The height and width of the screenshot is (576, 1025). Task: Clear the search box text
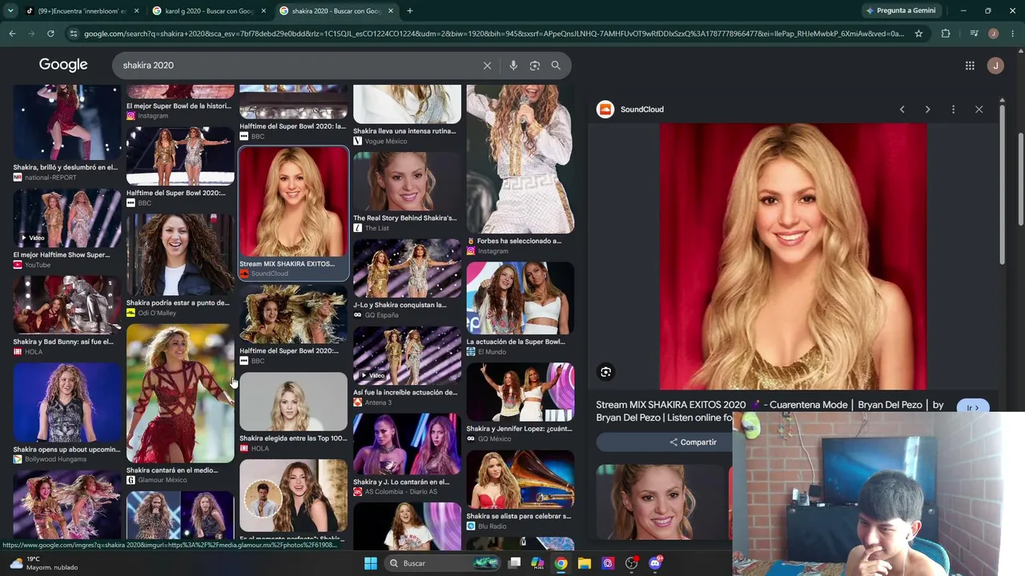[487, 66]
